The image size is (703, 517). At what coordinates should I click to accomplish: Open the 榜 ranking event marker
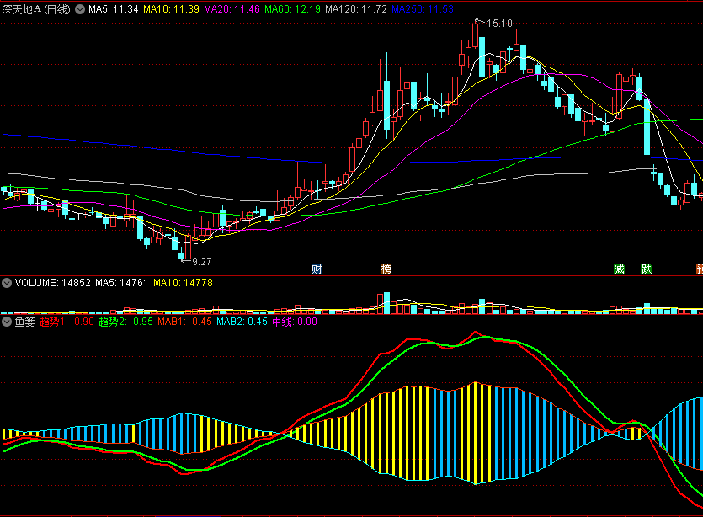click(386, 269)
